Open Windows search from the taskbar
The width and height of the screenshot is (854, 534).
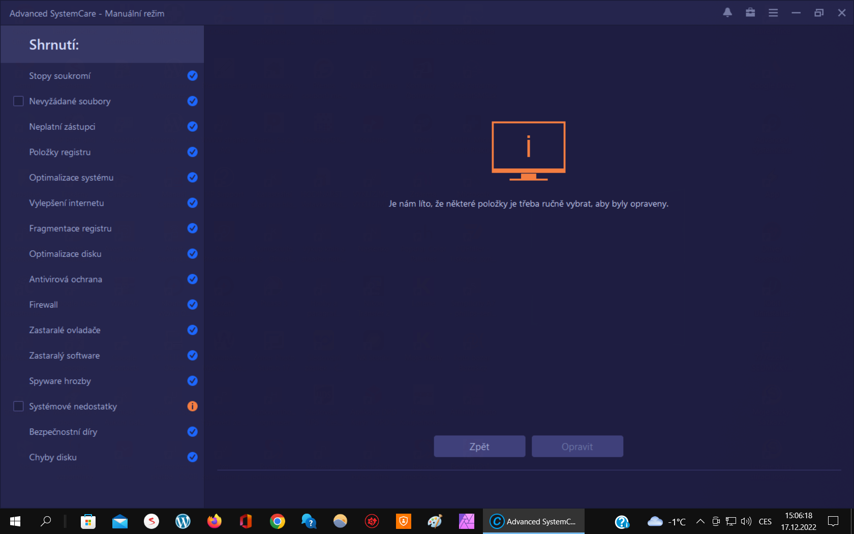click(x=46, y=521)
